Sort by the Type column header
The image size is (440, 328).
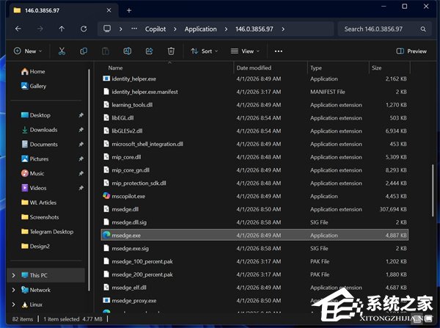316,68
